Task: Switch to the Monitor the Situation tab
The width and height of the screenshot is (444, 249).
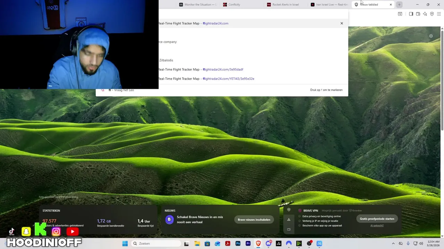Action: tap(198, 4)
